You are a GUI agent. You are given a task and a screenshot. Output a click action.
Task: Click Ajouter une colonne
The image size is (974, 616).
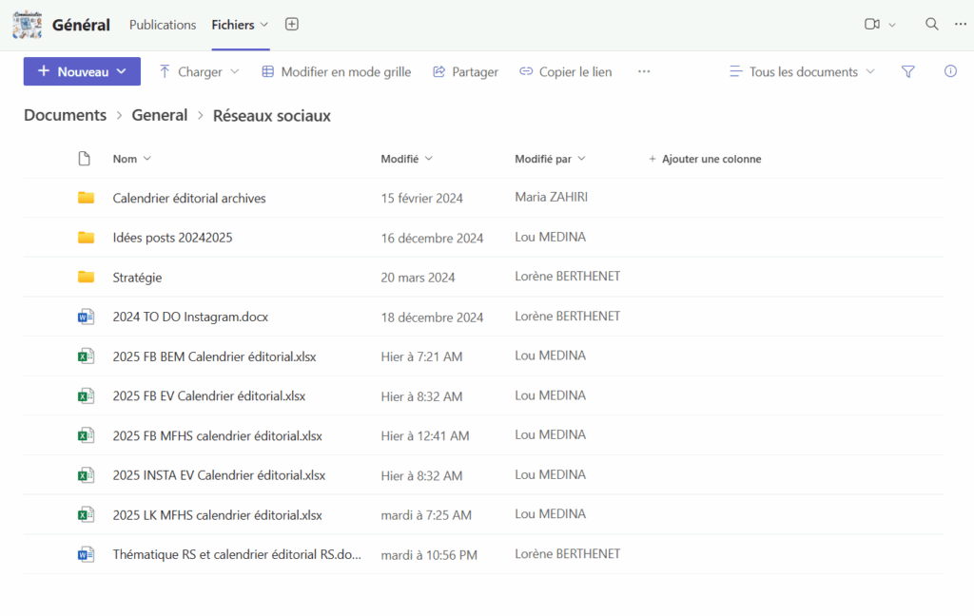705,159
